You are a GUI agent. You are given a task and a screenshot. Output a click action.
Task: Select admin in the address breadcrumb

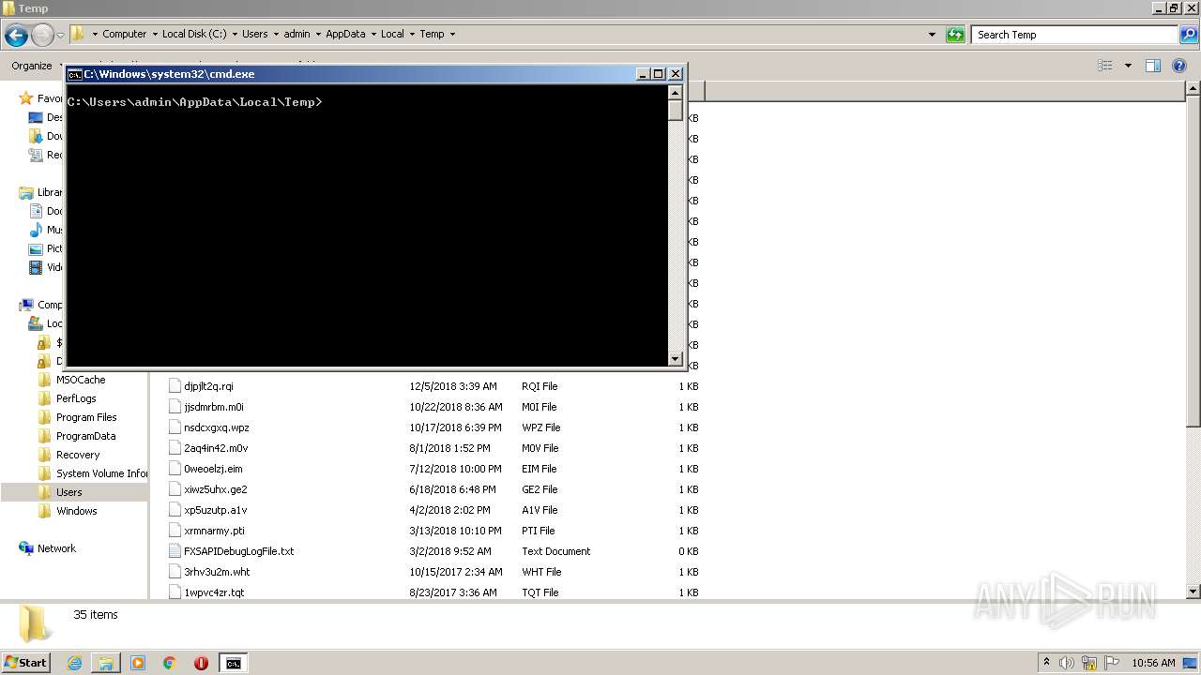296,34
